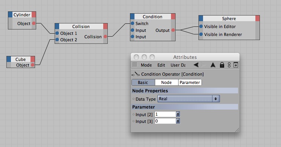Go back with the left arrow in Attributes
This screenshot has width=281, height=147.
click(196, 65)
